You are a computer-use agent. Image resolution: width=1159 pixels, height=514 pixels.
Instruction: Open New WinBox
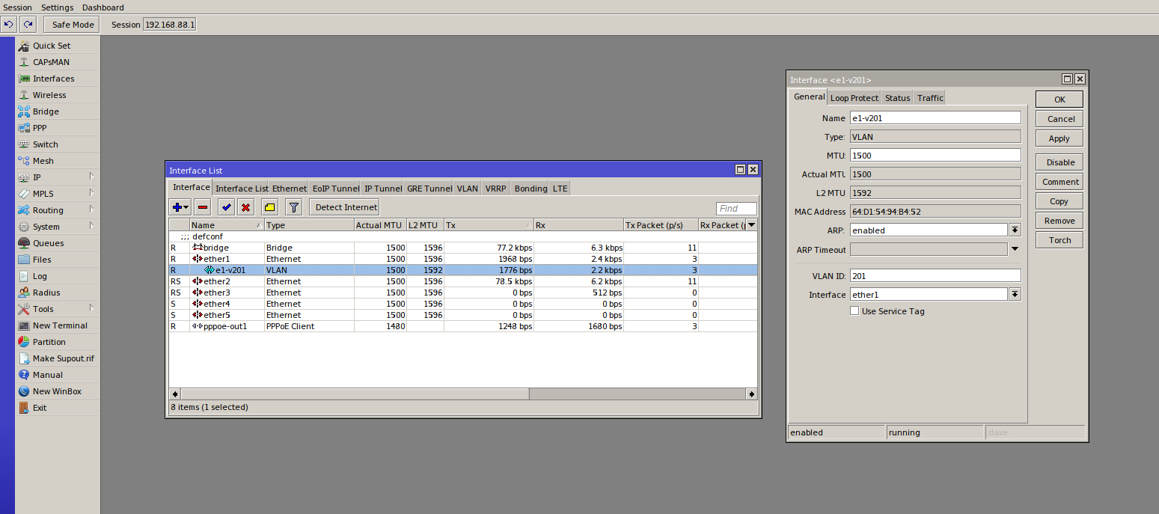click(x=58, y=391)
